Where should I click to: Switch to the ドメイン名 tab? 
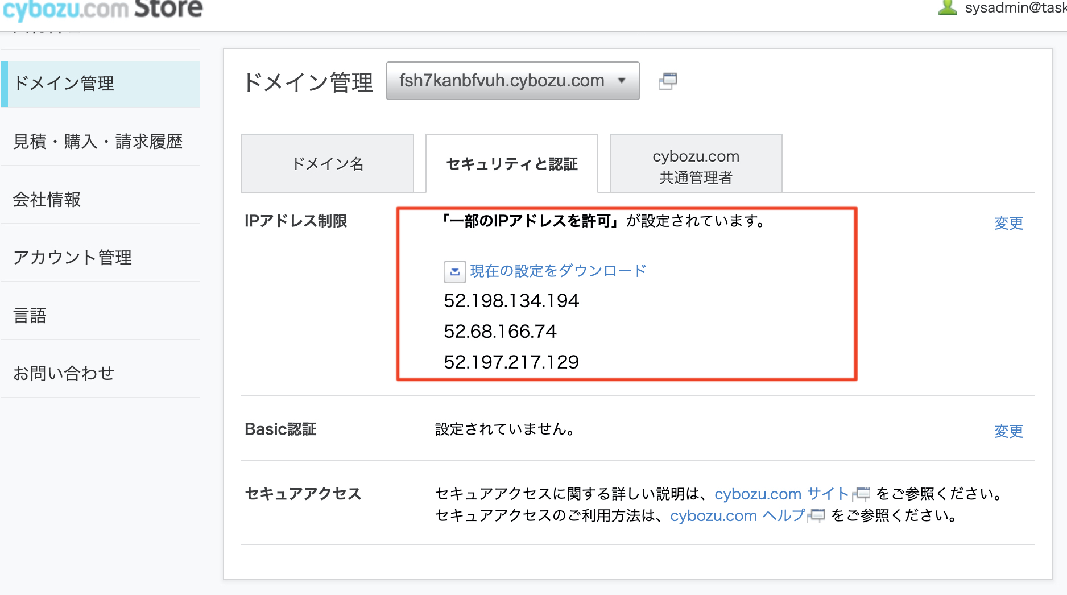click(328, 164)
